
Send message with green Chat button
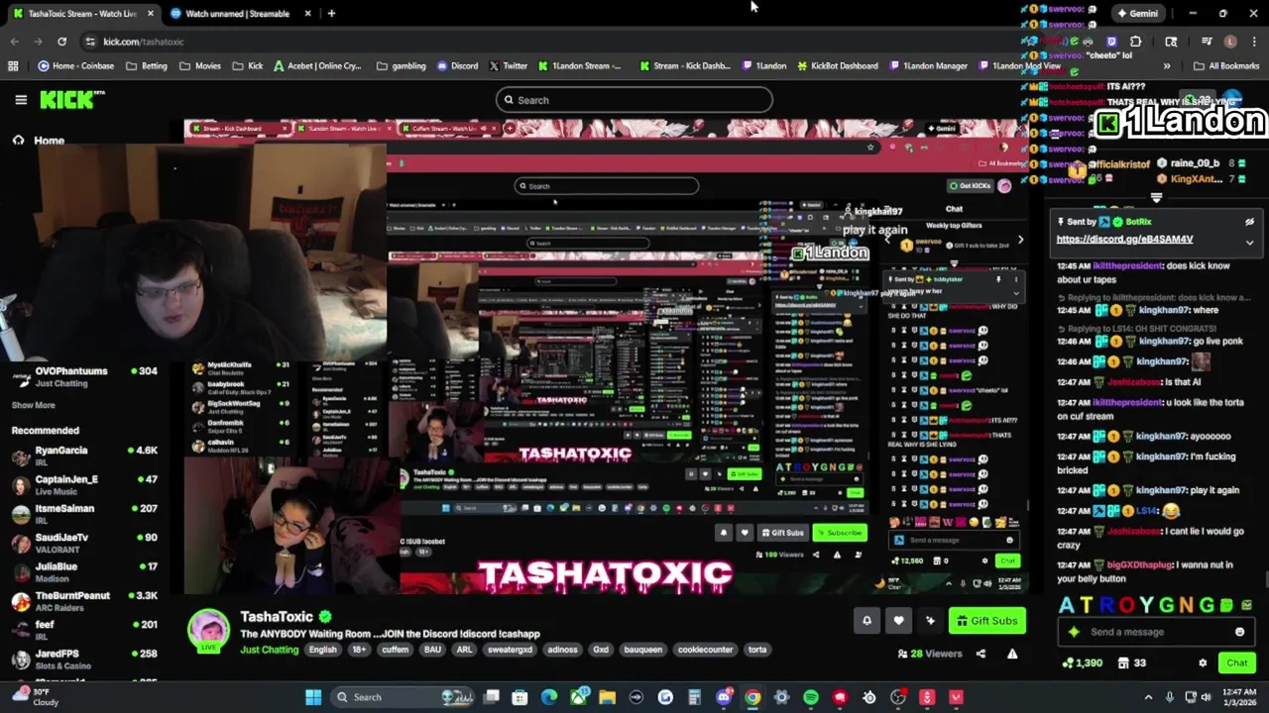click(x=1237, y=662)
